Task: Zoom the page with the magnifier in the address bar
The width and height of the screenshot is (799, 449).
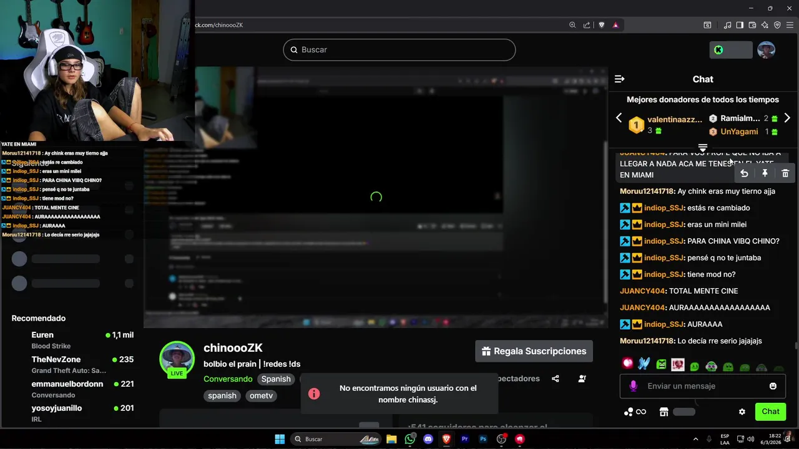Action: coord(572,25)
